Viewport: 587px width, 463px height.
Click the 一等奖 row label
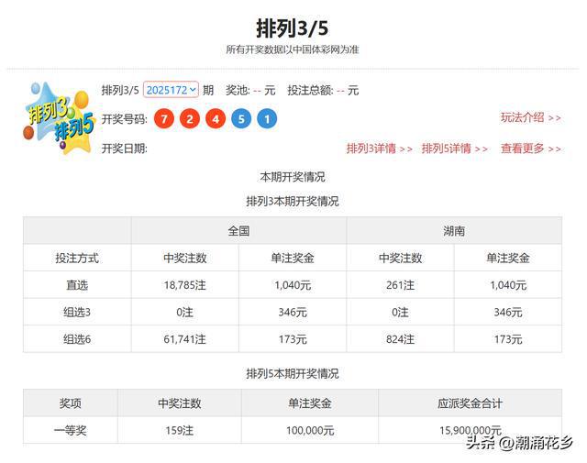point(71,430)
